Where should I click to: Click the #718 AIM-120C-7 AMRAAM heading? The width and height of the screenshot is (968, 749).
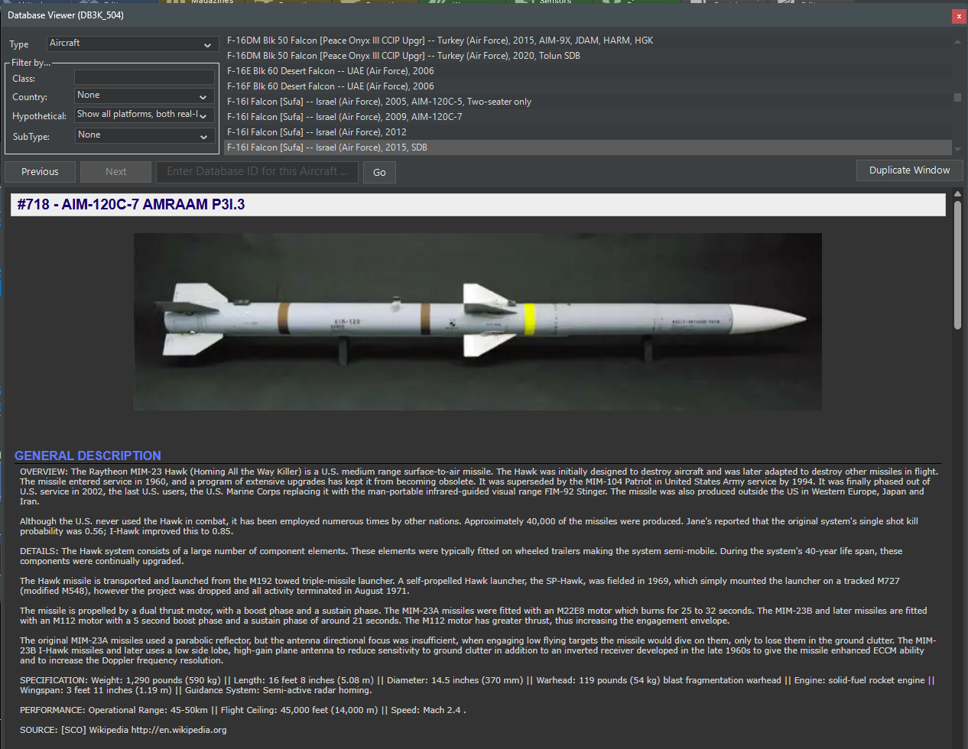(132, 204)
